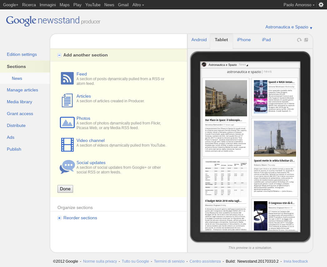The image size is (327, 267).
Task: Expand the Reorder sections panel
Action: (x=59, y=218)
